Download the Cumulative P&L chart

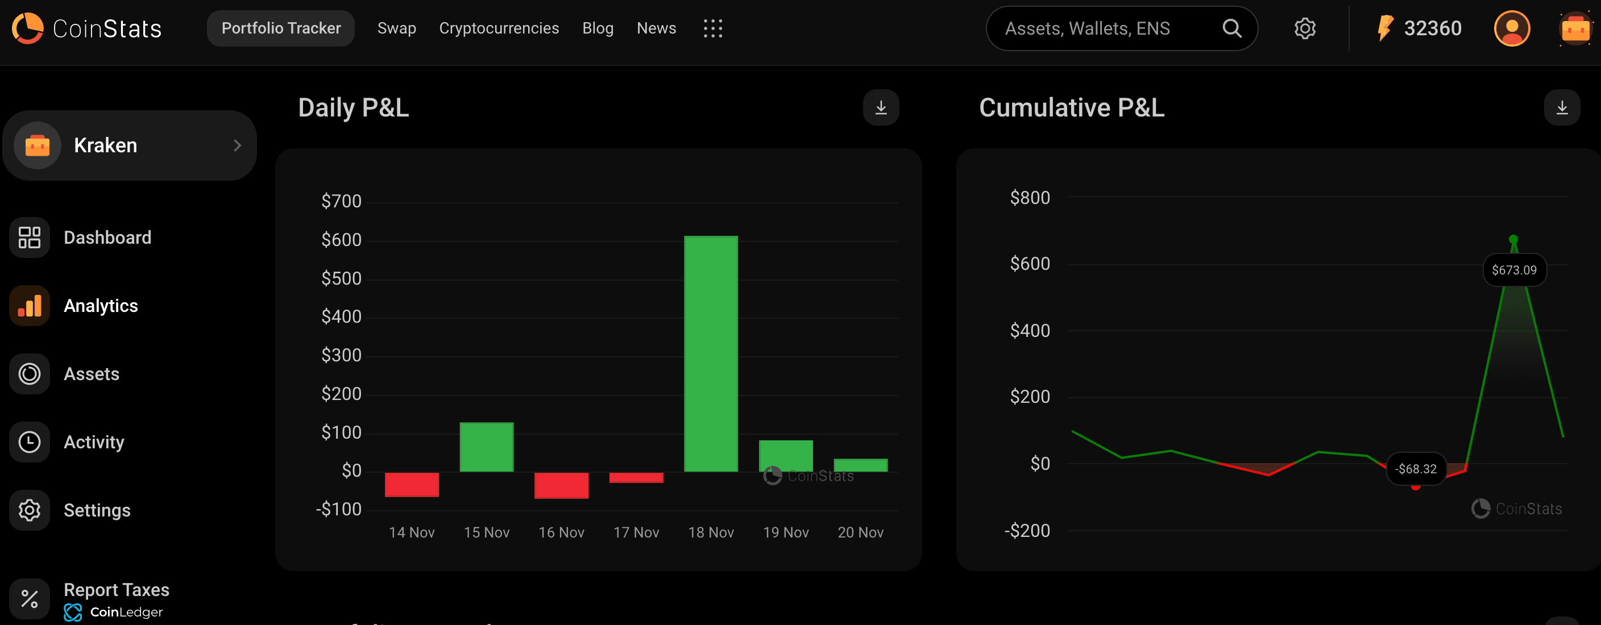point(1561,107)
